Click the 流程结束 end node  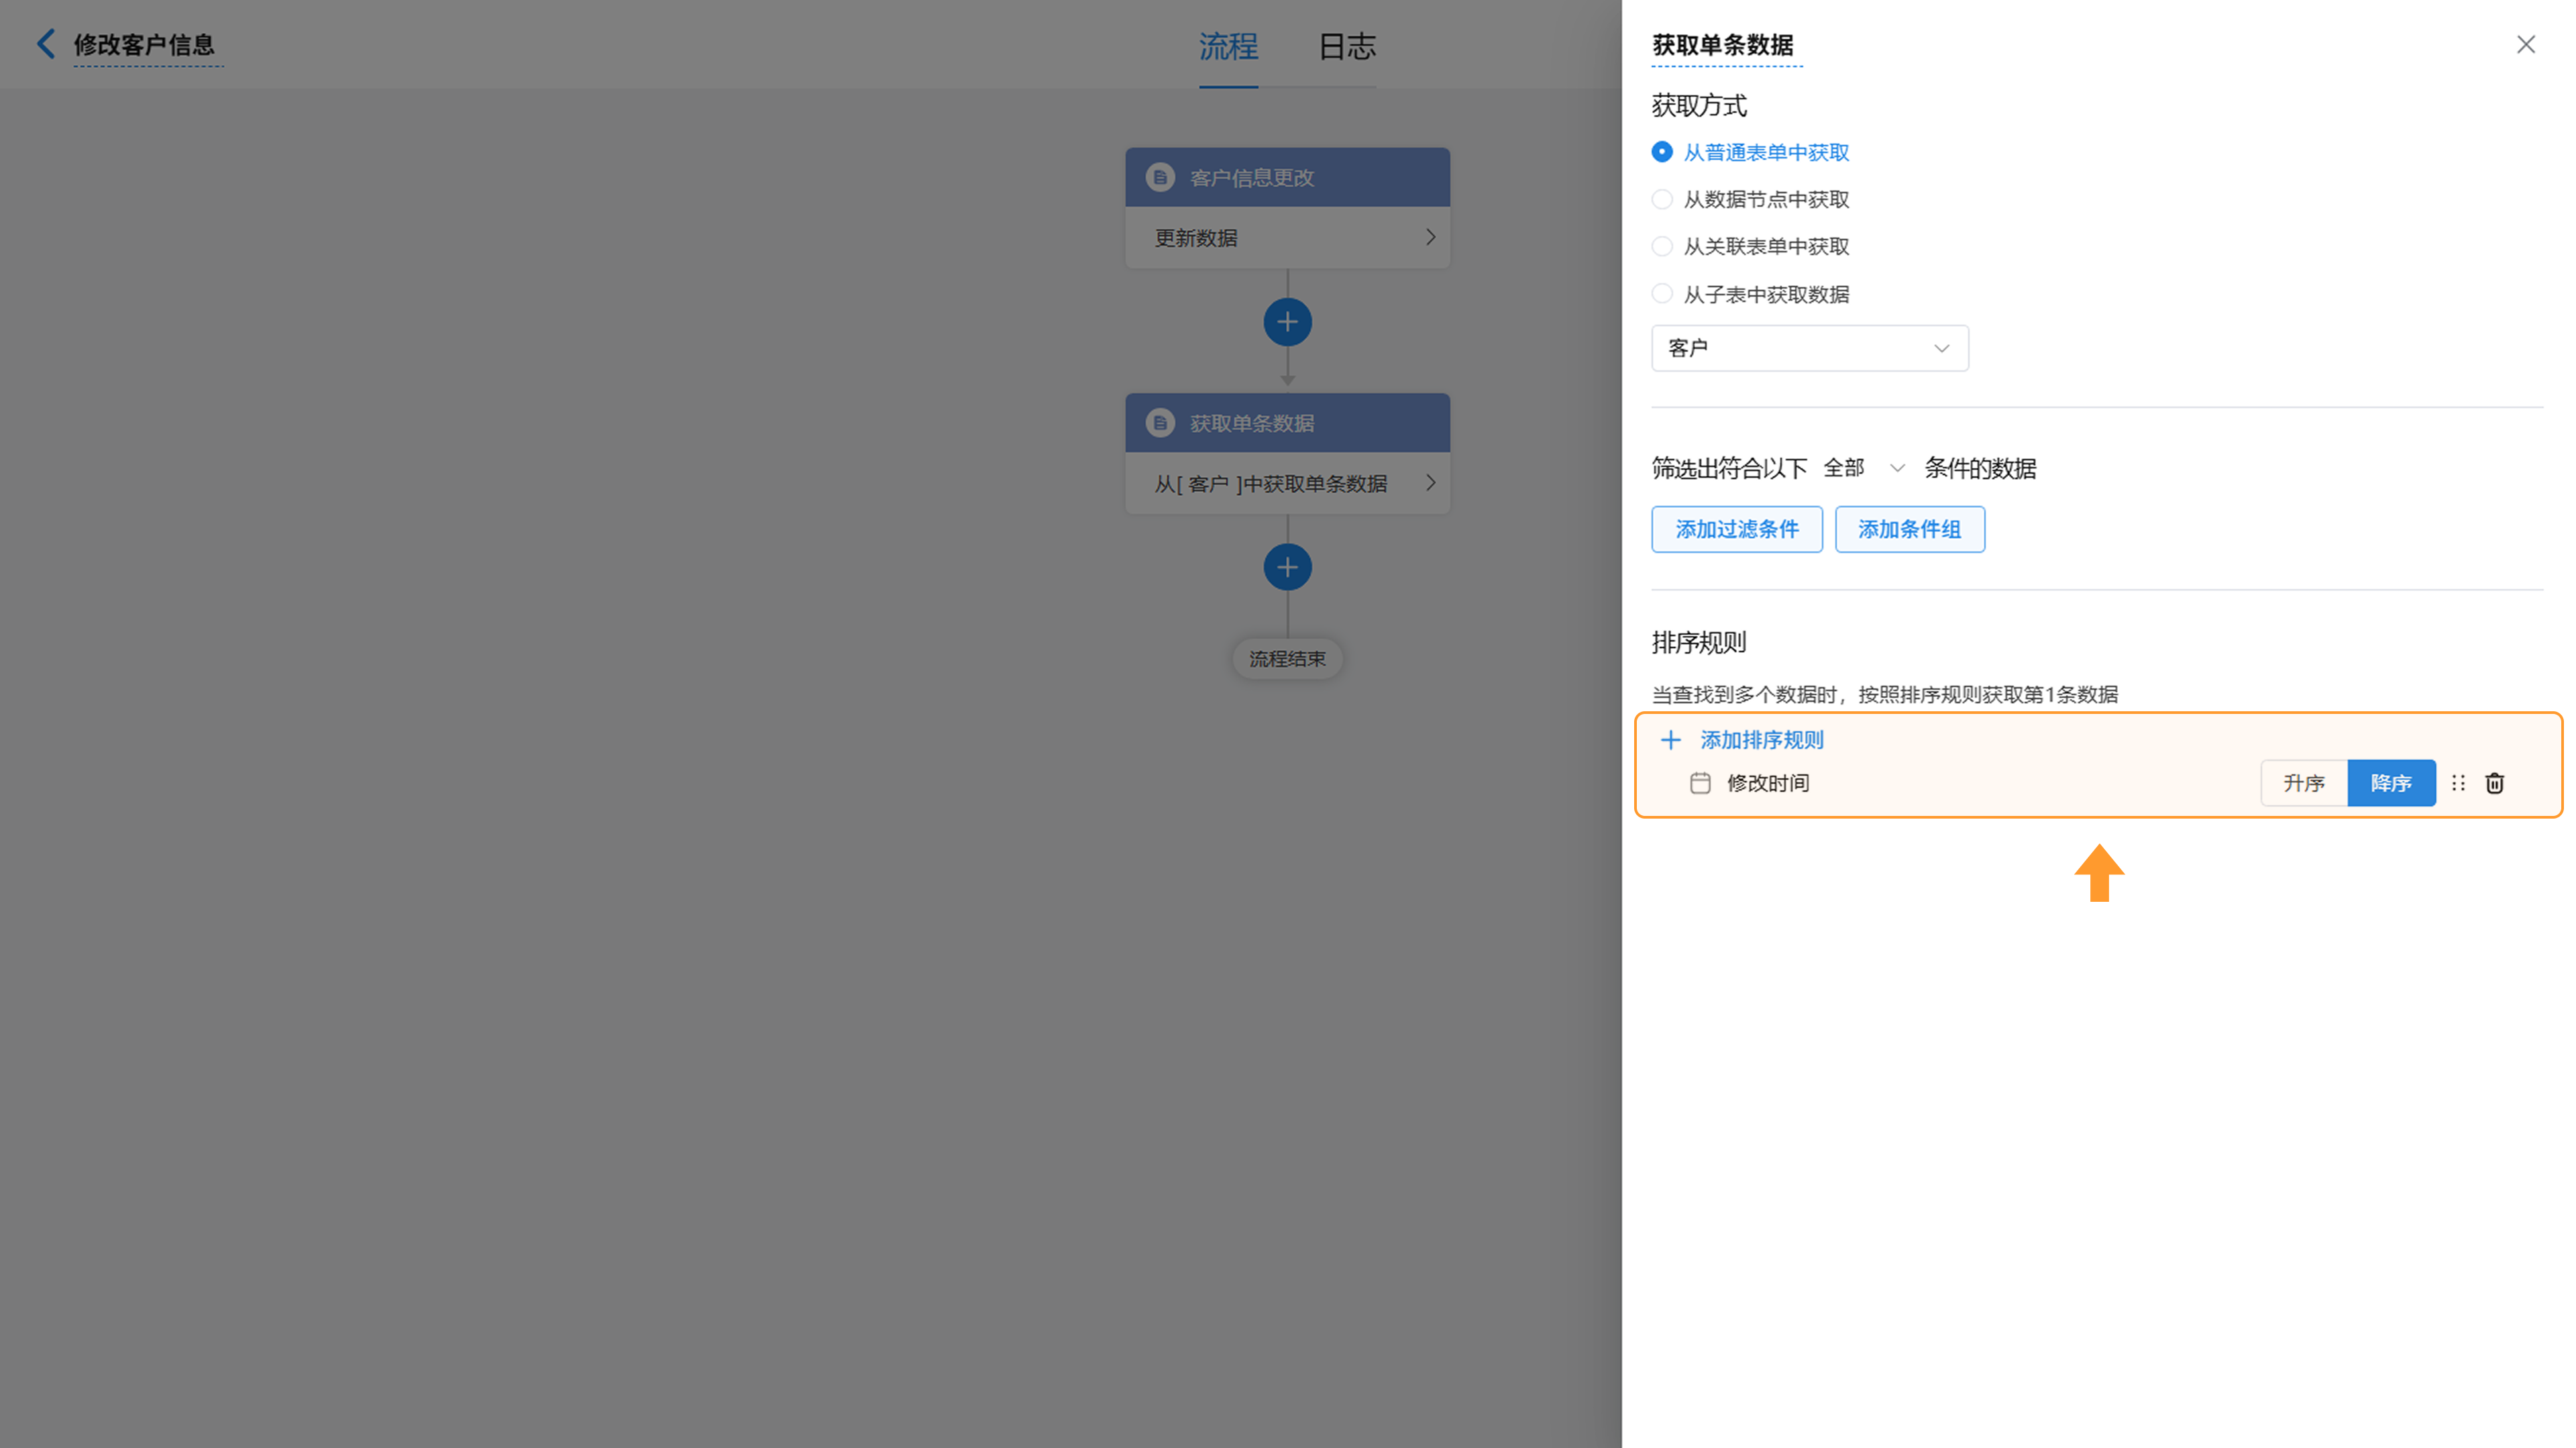coord(1287,659)
